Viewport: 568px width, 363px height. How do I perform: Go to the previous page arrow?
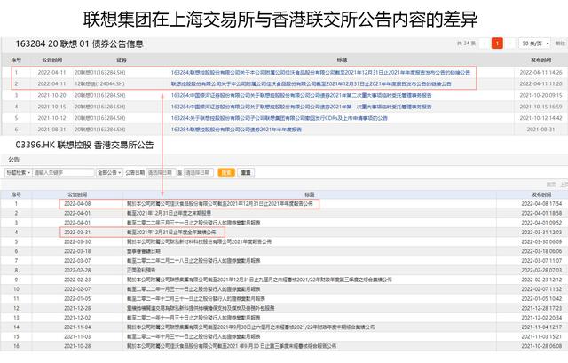pyautogui.click(x=485, y=43)
